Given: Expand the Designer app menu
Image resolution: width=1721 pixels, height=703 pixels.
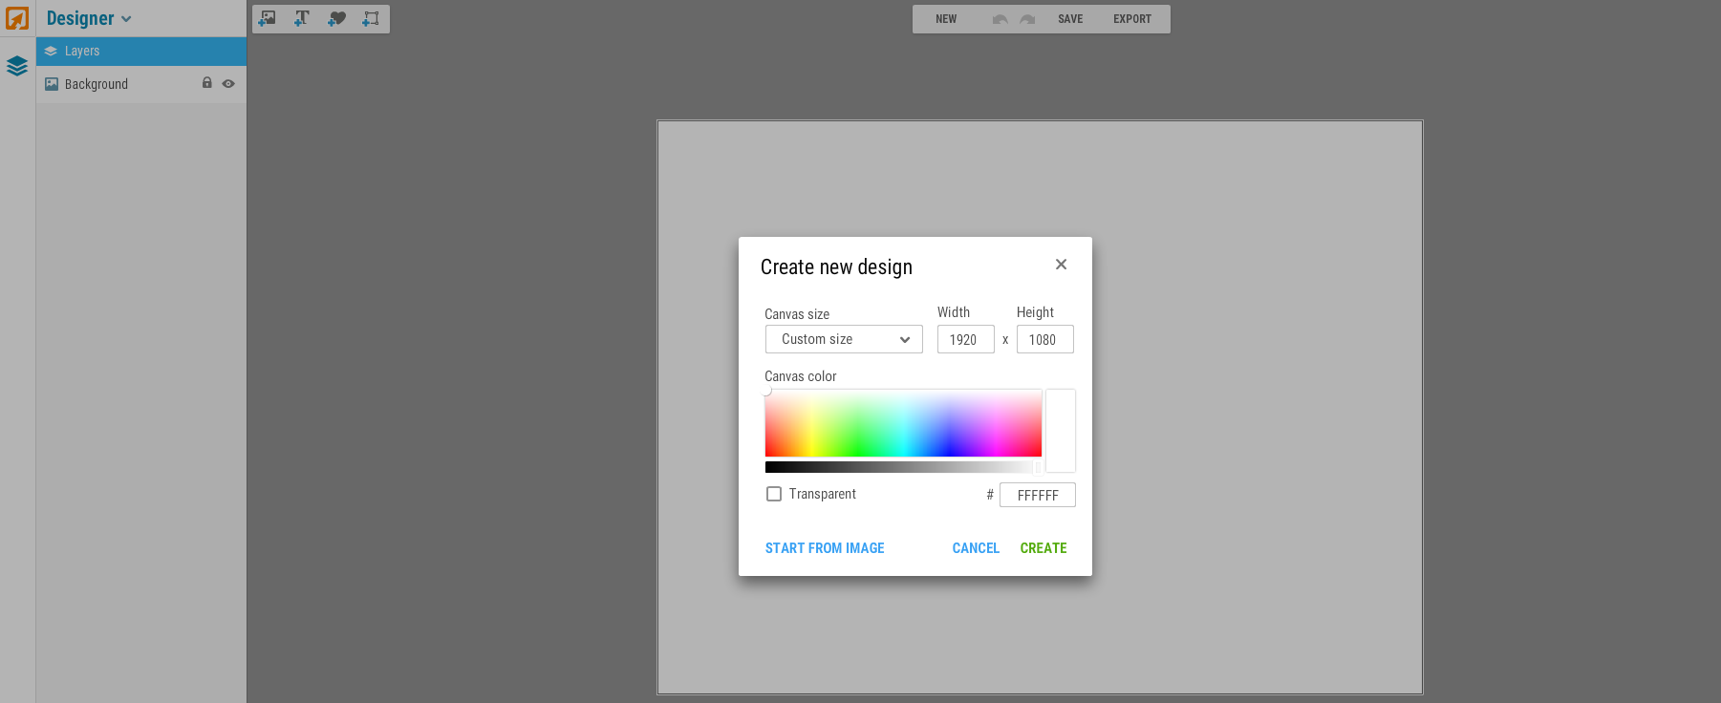Looking at the screenshot, I should pos(89,18).
